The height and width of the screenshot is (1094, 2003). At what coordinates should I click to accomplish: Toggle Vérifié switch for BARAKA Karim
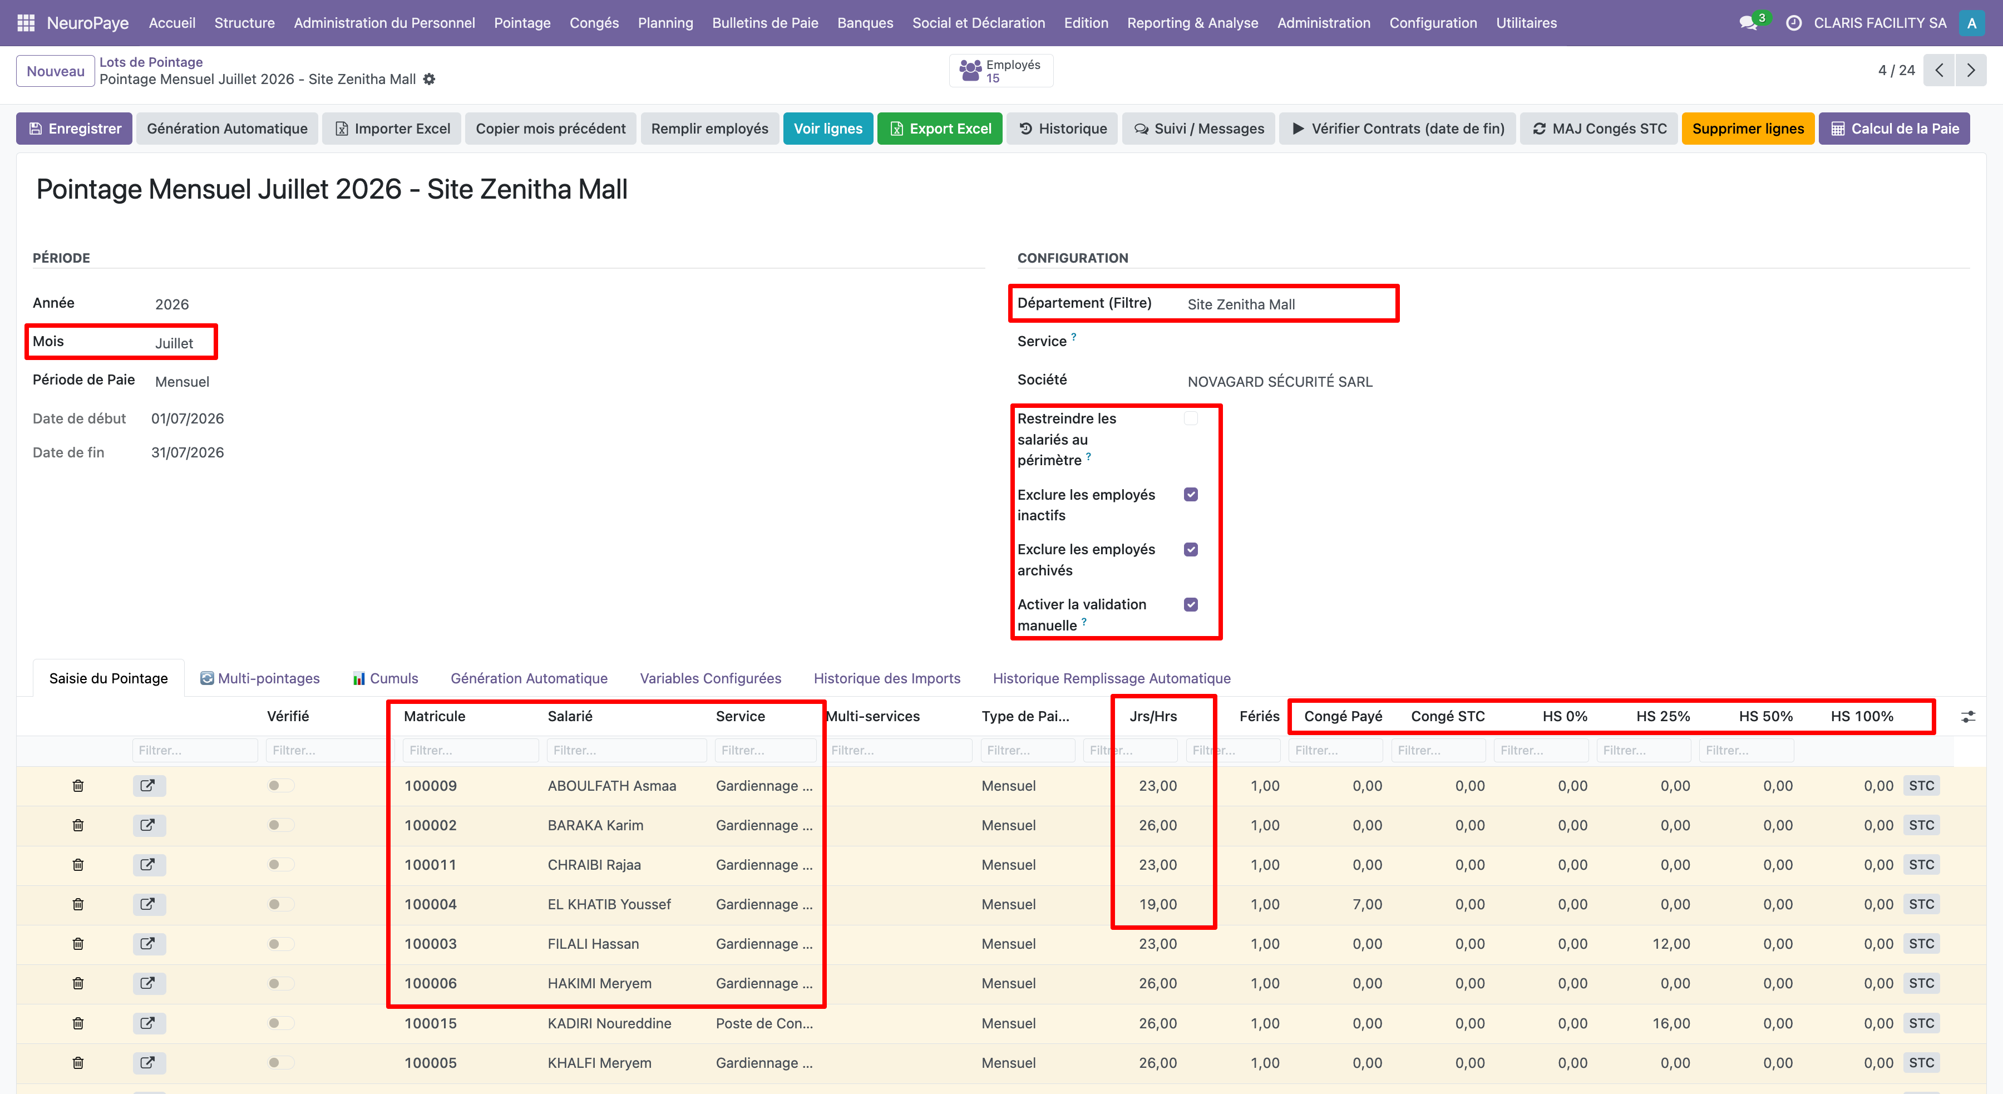[x=281, y=826]
